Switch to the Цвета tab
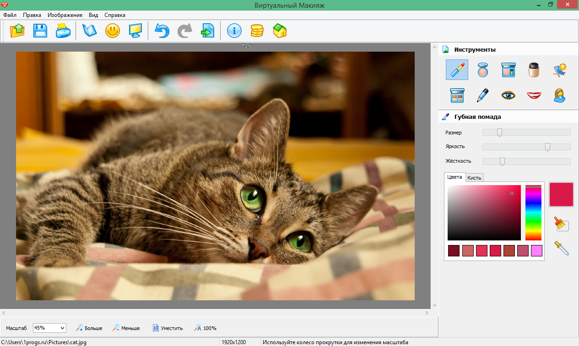The height and width of the screenshot is (346, 579). tap(455, 177)
